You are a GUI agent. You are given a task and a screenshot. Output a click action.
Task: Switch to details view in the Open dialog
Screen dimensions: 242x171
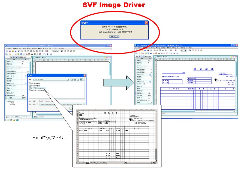click(84, 80)
